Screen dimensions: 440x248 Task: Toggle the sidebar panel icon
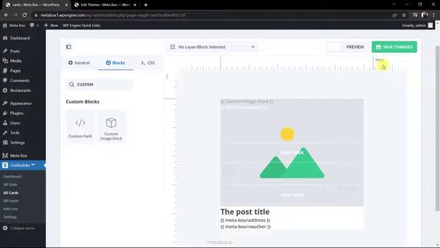[x=69, y=47]
